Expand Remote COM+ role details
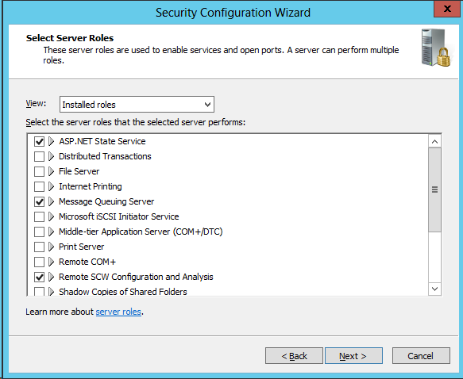Viewport: 463px width, 379px height. pyautogui.click(x=52, y=262)
